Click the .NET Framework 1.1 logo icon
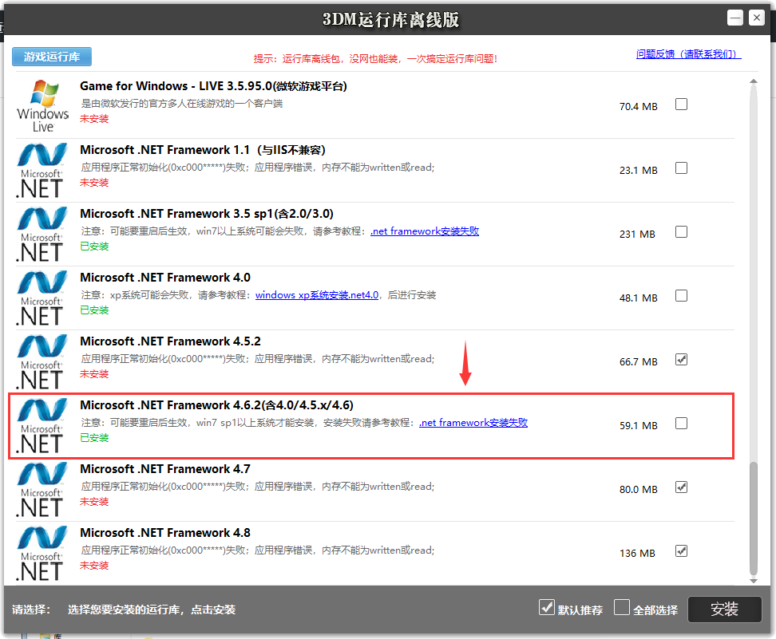 (x=42, y=171)
